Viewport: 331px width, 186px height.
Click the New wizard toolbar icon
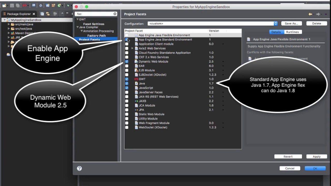pyautogui.click(x=4, y=5)
